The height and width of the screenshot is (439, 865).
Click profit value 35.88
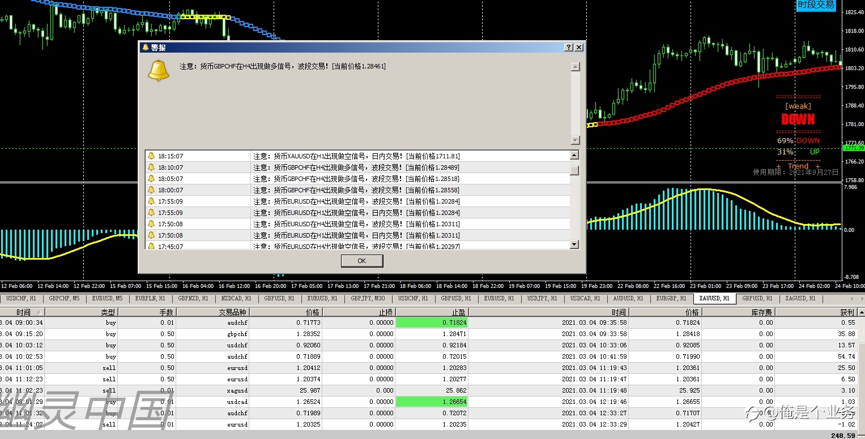[846, 334]
